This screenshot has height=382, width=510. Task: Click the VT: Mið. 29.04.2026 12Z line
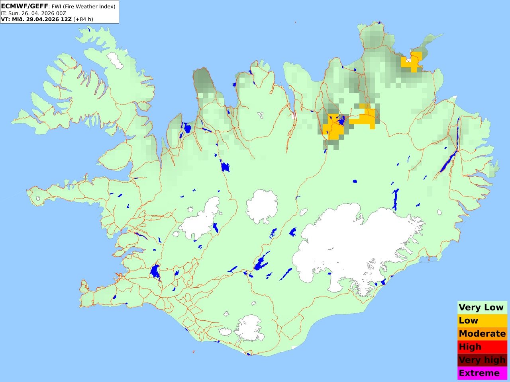point(47,19)
